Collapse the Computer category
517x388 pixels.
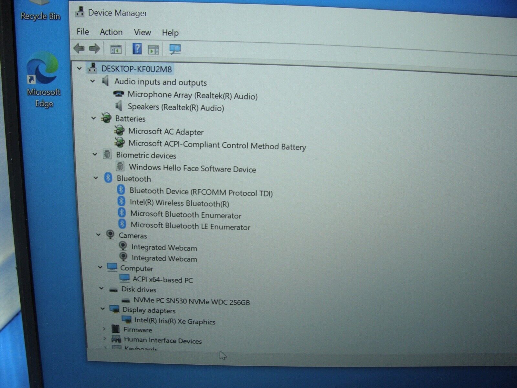pos(100,267)
